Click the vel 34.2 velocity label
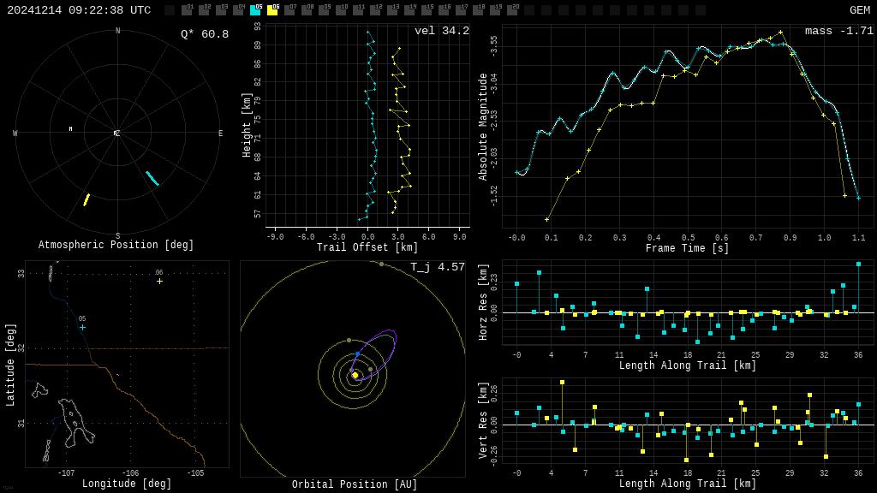The width and height of the screenshot is (877, 493). pos(441,31)
